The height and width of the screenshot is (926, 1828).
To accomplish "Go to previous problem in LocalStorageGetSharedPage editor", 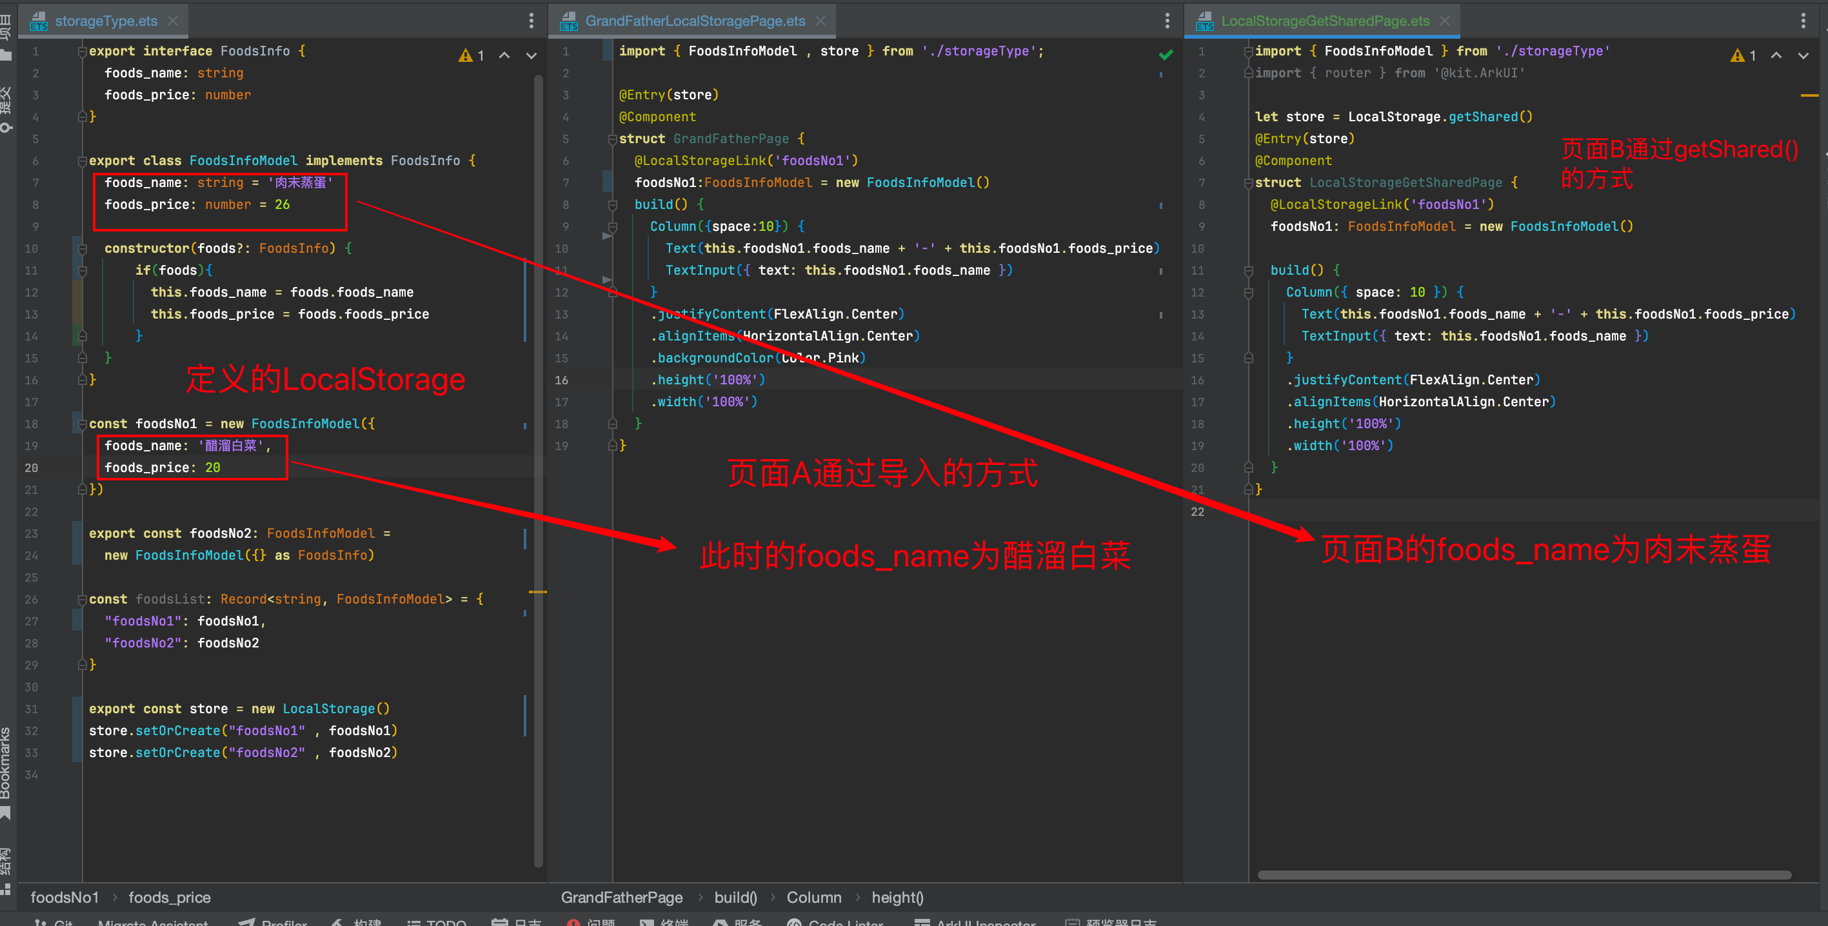I will coord(1776,55).
